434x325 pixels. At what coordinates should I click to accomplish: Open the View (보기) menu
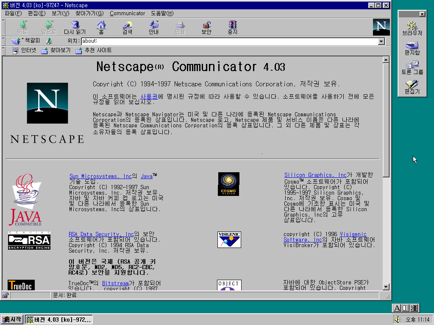coord(60,13)
